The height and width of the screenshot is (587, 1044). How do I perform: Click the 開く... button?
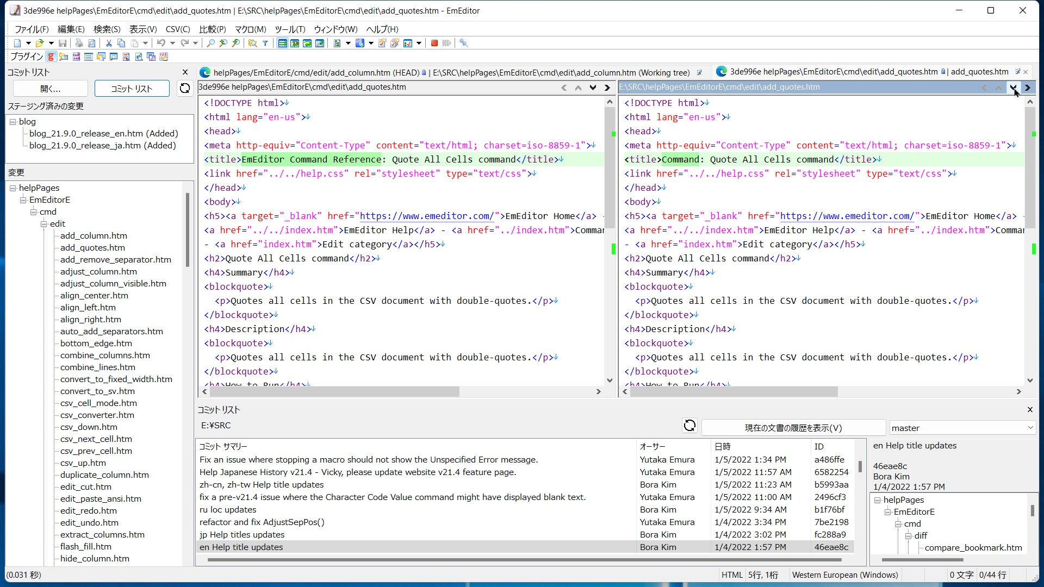click(x=51, y=89)
